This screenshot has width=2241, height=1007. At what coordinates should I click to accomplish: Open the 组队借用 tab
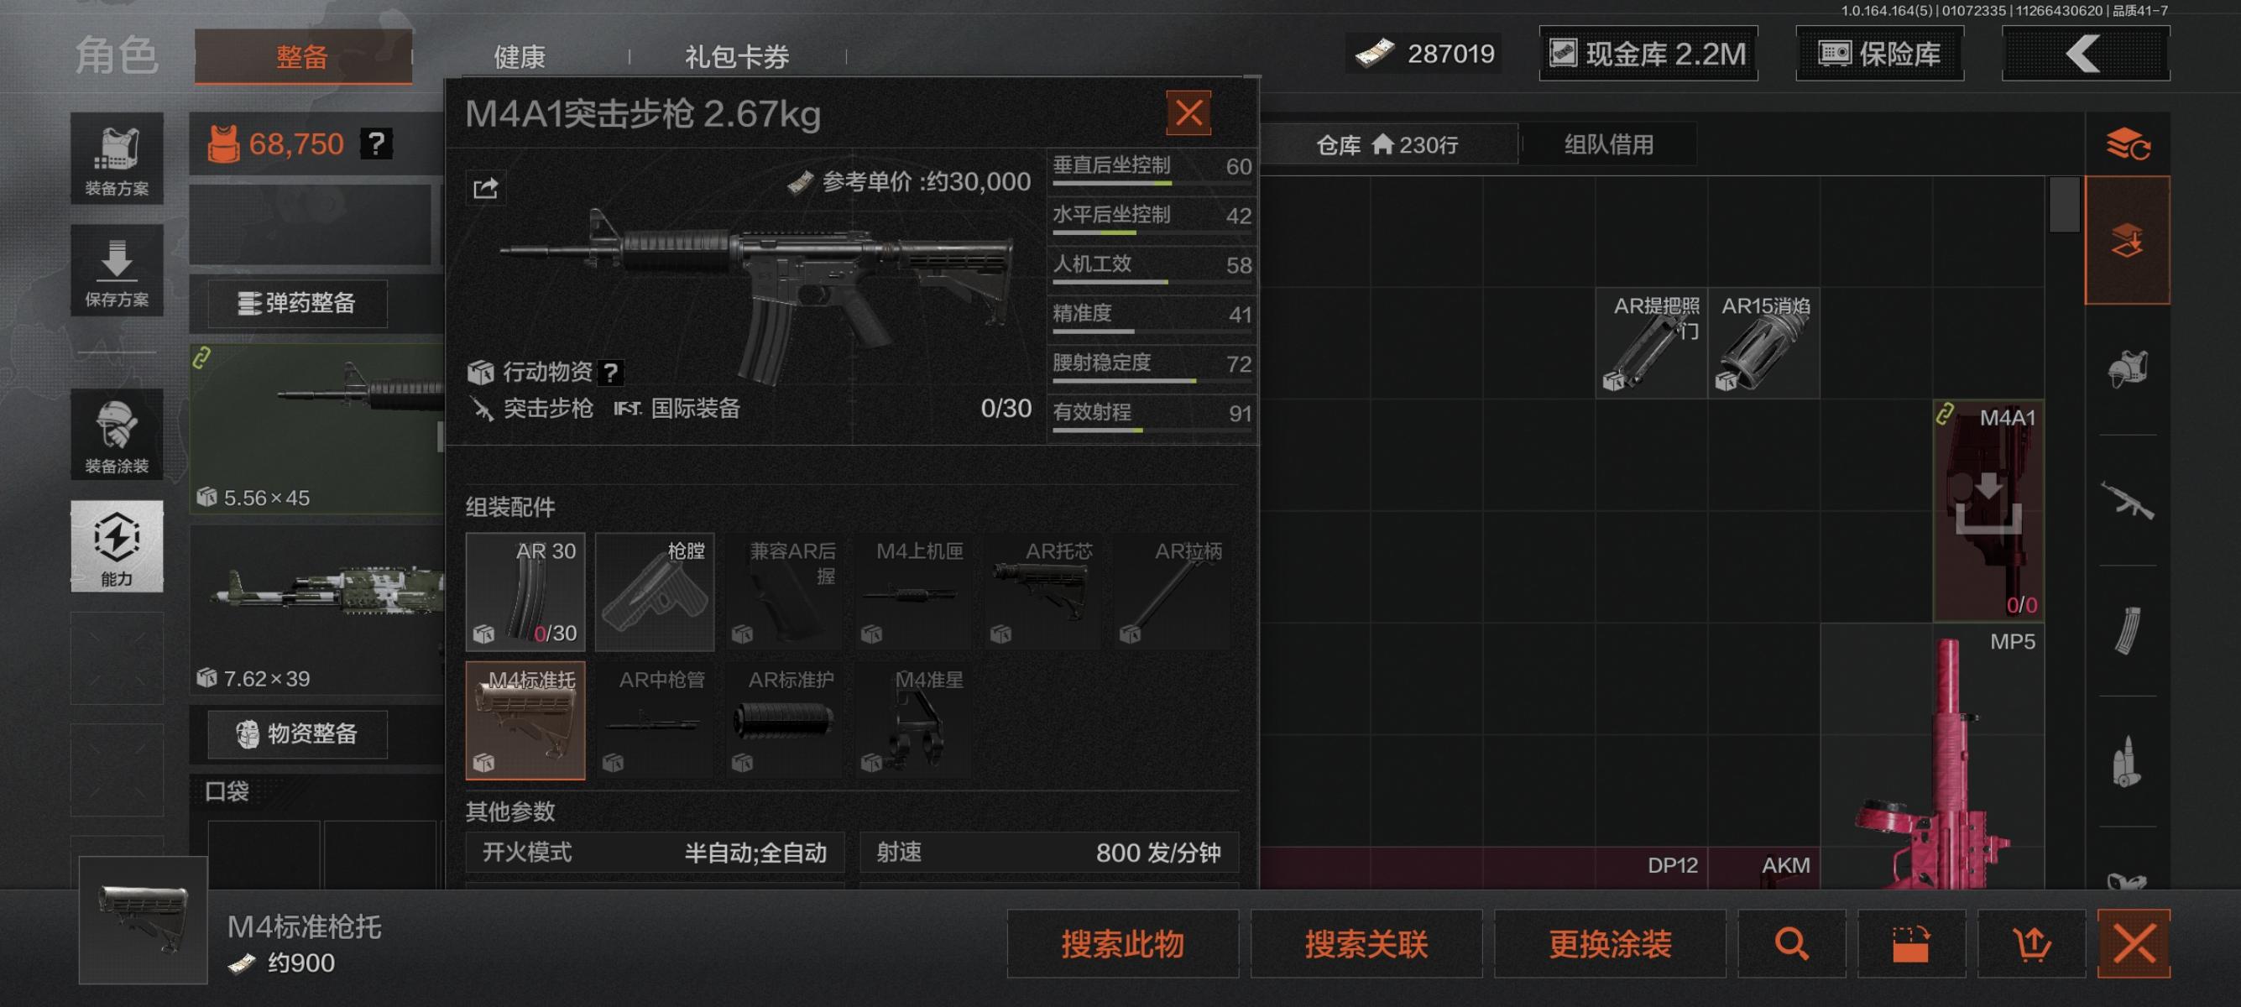(1608, 144)
